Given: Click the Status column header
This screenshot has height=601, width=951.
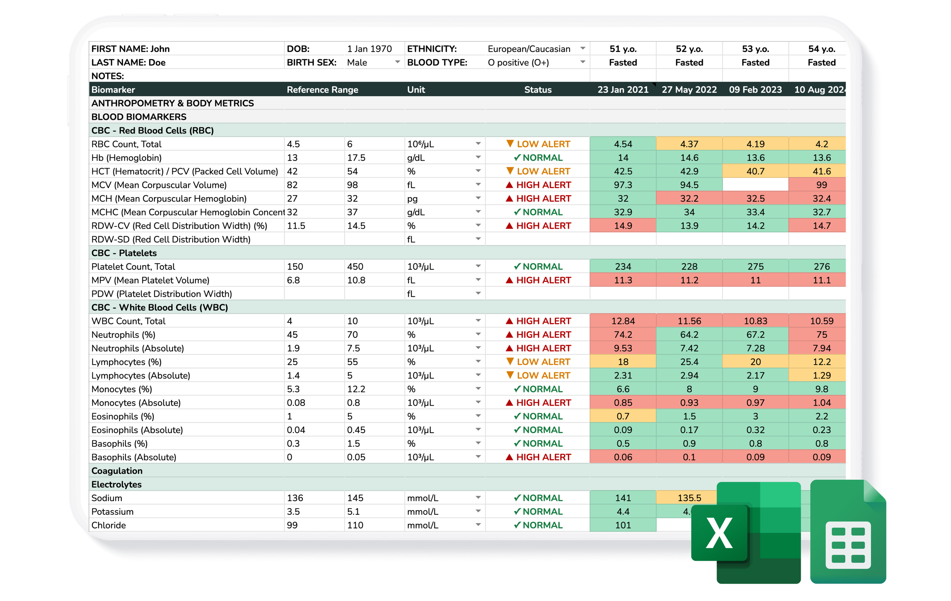Looking at the screenshot, I should click(x=538, y=90).
